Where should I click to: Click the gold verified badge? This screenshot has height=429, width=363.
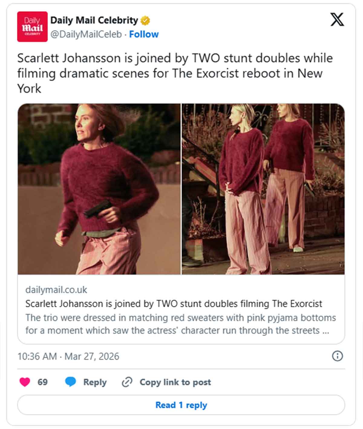146,21
